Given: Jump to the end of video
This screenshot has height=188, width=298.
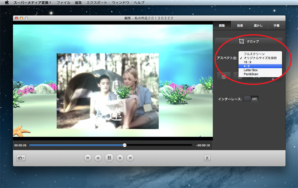Looking at the screenshot, I should tap(130, 158).
